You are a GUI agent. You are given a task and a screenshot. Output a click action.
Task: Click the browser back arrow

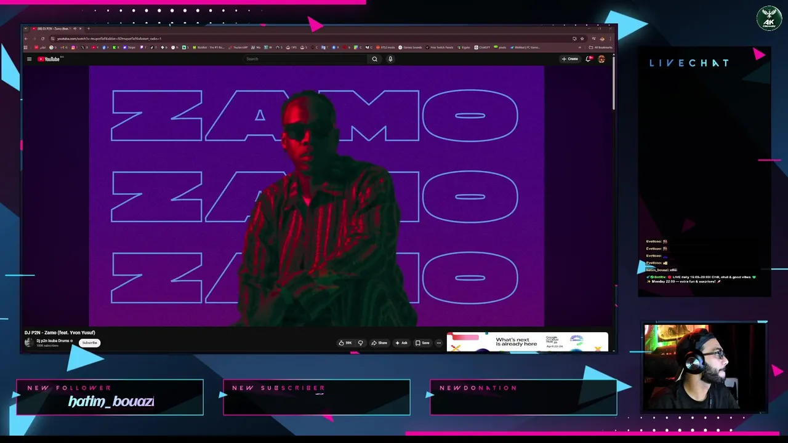pyautogui.click(x=26, y=39)
